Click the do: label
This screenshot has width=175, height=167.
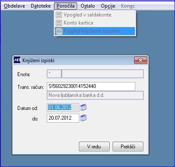tap(35, 119)
